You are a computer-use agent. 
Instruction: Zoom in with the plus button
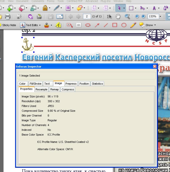(143, 17)
